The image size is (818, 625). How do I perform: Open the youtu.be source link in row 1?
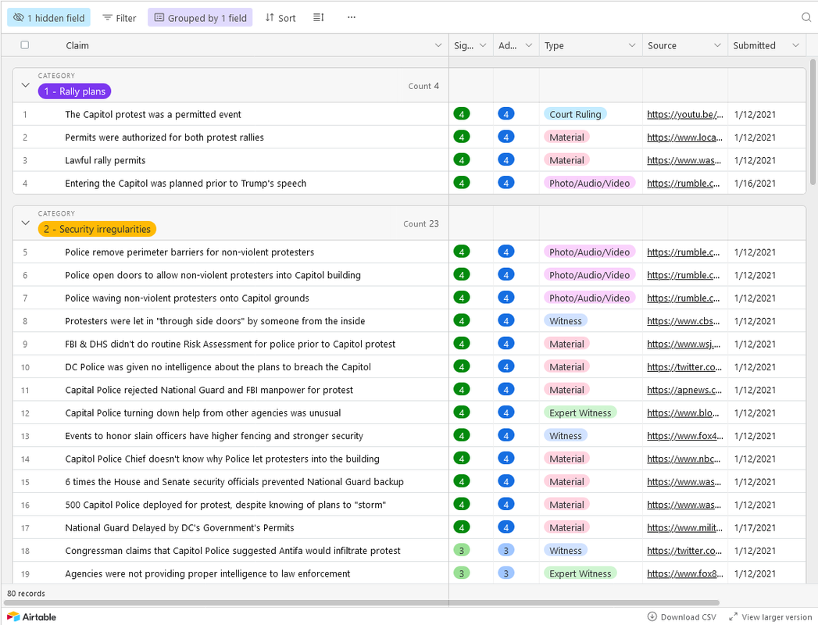[x=685, y=114]
